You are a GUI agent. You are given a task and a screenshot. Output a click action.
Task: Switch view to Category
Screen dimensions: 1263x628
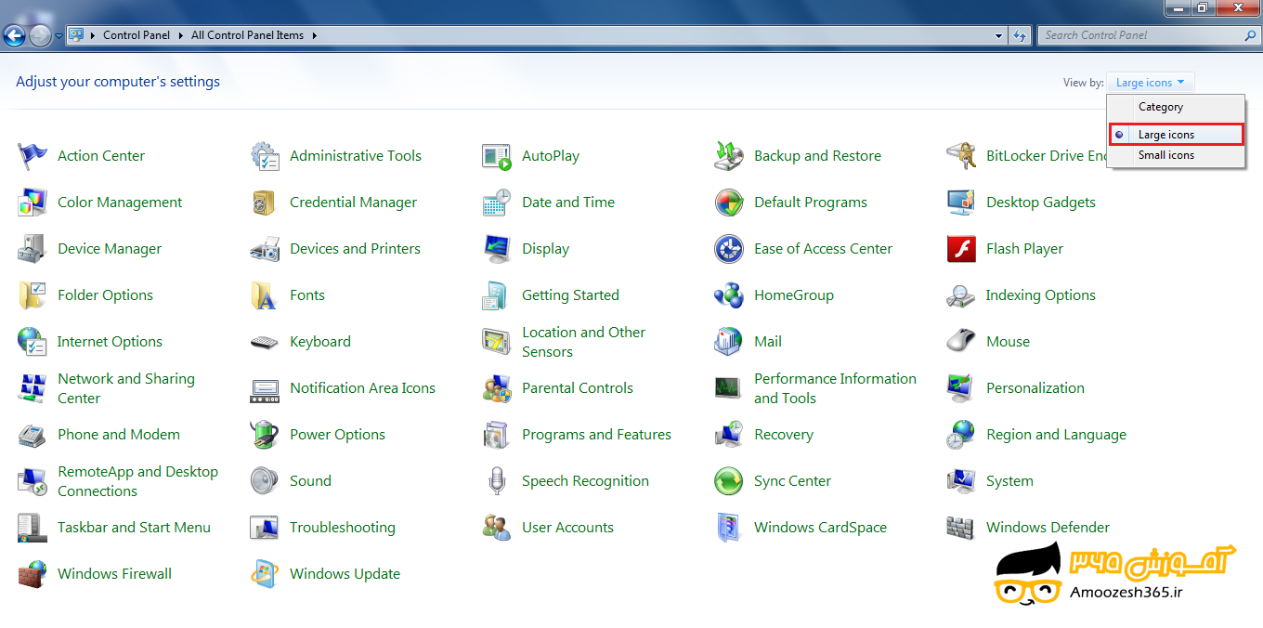click(x=1161, y=106)
